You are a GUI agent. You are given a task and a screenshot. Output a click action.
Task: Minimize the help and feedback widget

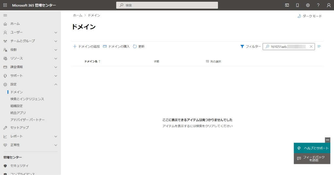coord(327,140)
